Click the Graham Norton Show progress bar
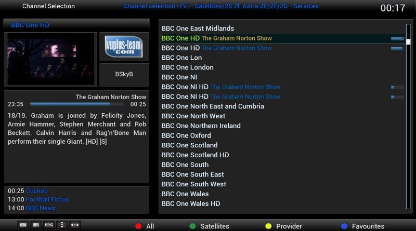Screen dimensions: 416x231 click(x=76, y=104)
